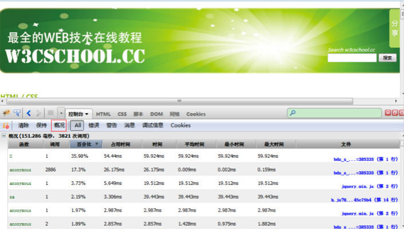This screenshot has width=404, height=229.
Task: Go back with the blue left arrow
Action: [29, 113]
